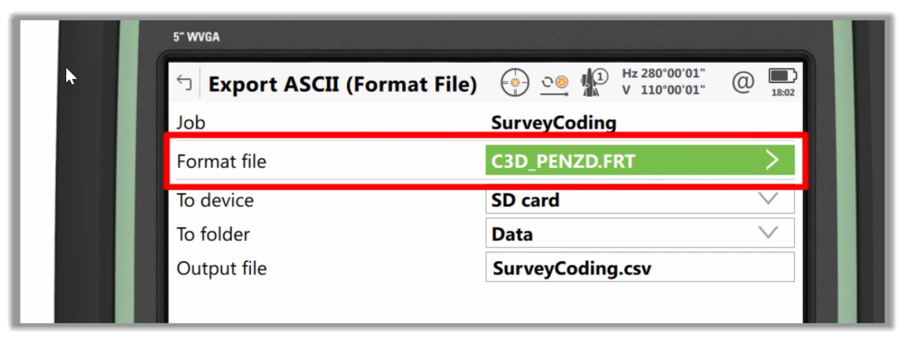Go back using the return arrow

coord(184,83)
